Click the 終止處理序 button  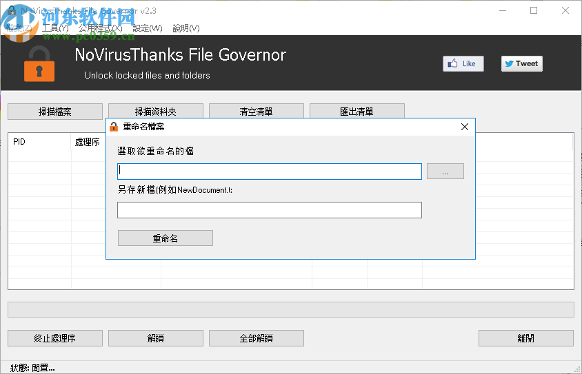55,338
